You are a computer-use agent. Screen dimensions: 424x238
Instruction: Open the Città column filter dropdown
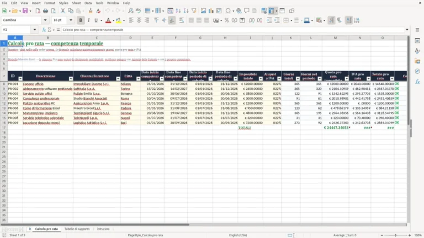(138, 79)
